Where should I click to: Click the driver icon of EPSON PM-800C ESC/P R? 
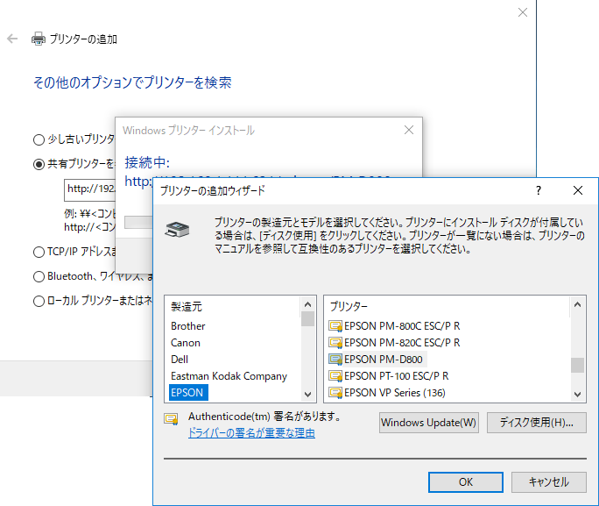335,326
